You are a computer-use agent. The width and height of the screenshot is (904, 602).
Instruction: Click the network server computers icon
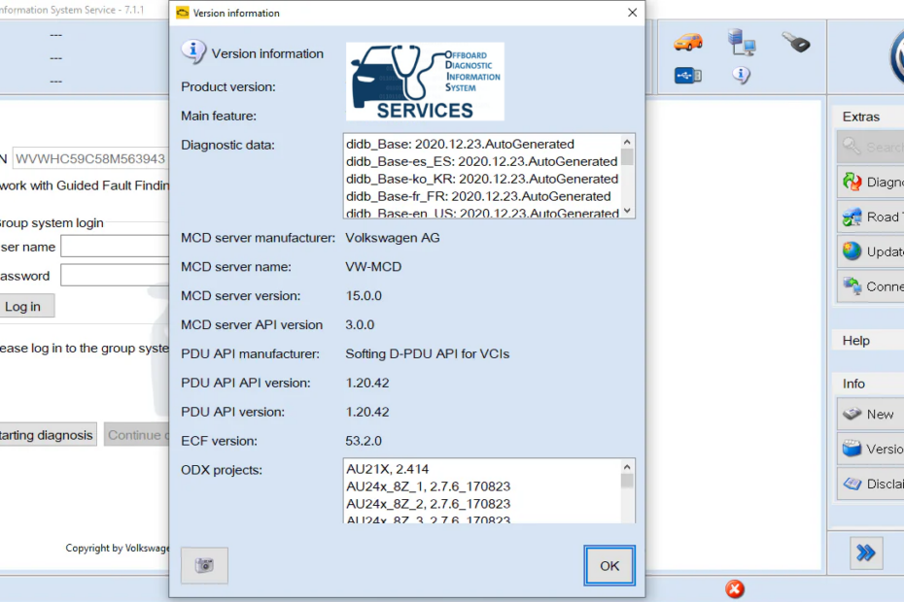[x=742, y=42]
